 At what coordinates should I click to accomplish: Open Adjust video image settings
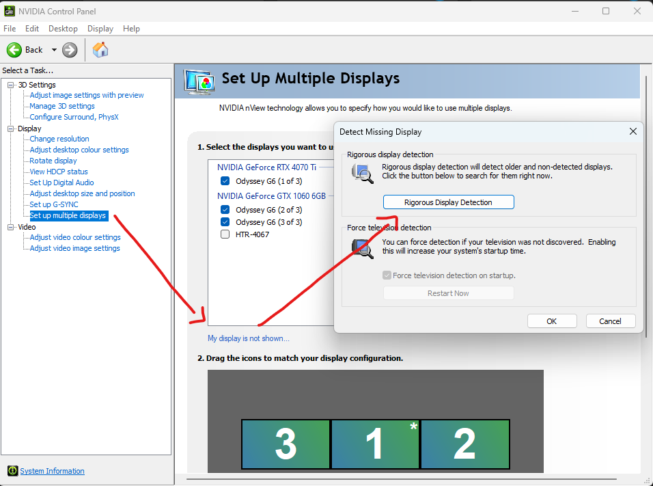pos(74,248)
